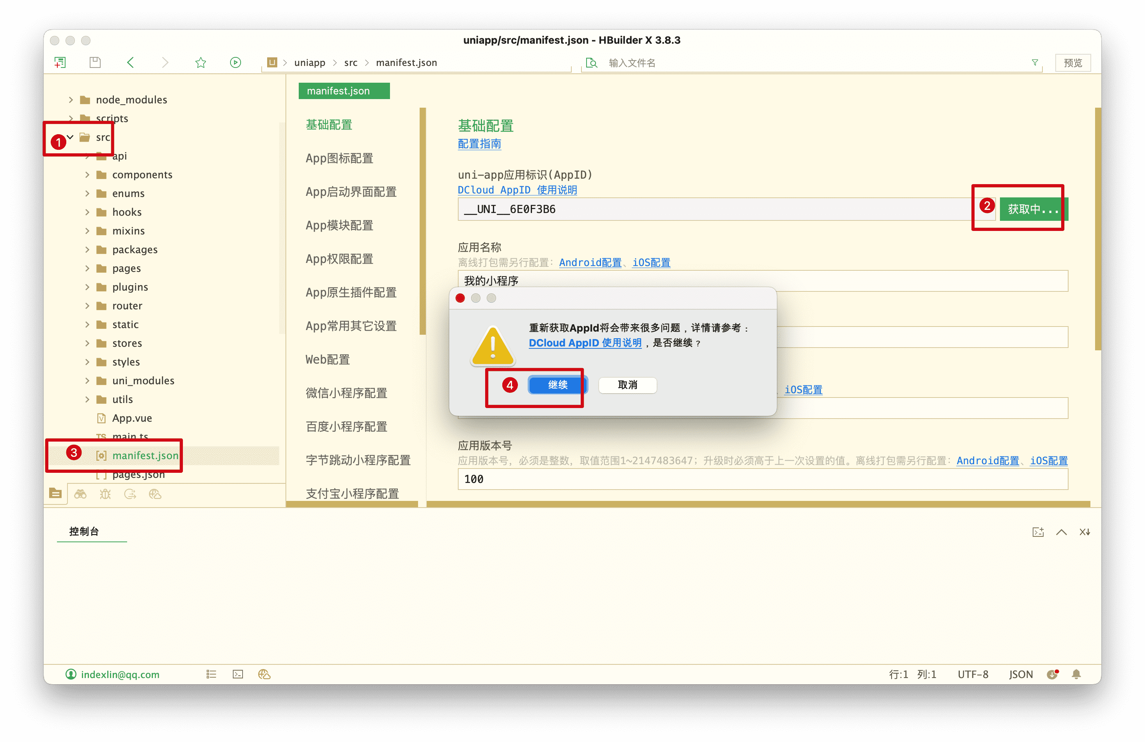Select the App图标配置 section
This screenshot has width=1145, height=742.
(x=339, y=158)
